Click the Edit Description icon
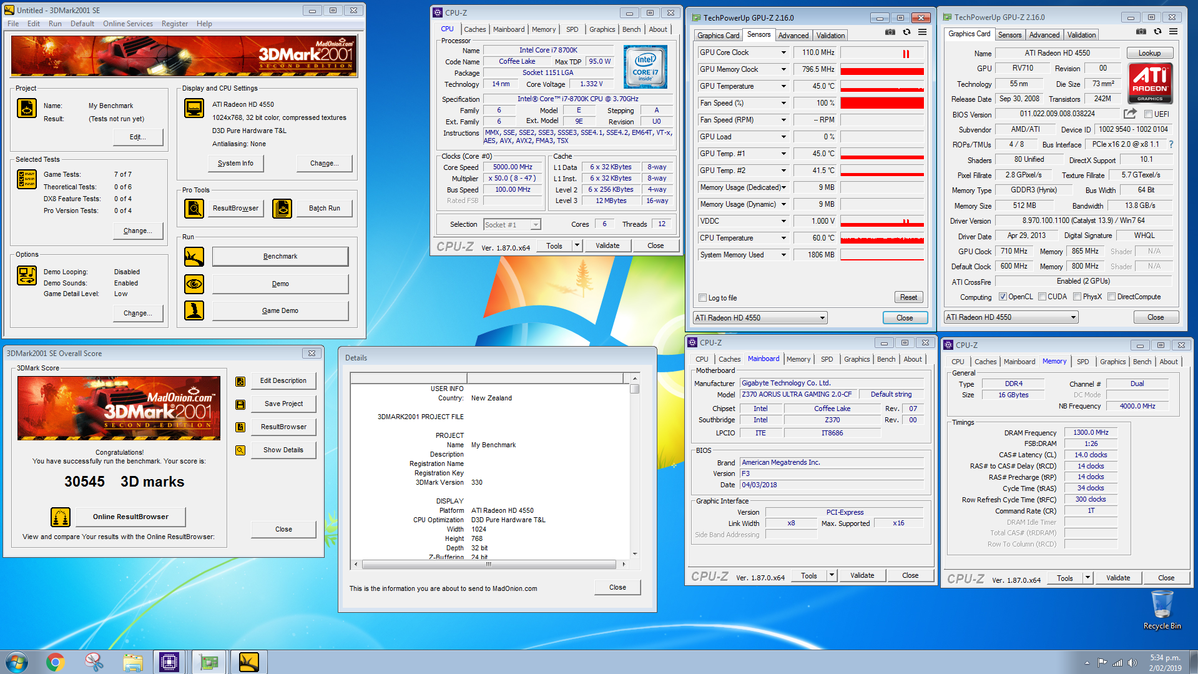The width and height of the screenshot is (1198, 674). [240, 382]
